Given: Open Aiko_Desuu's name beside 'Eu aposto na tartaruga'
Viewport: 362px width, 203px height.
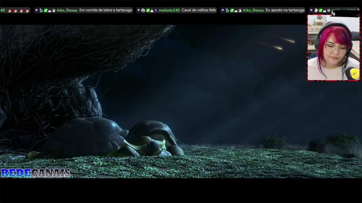Looking at the screenshot, I should pyautogui.click(x=253, y=10).
